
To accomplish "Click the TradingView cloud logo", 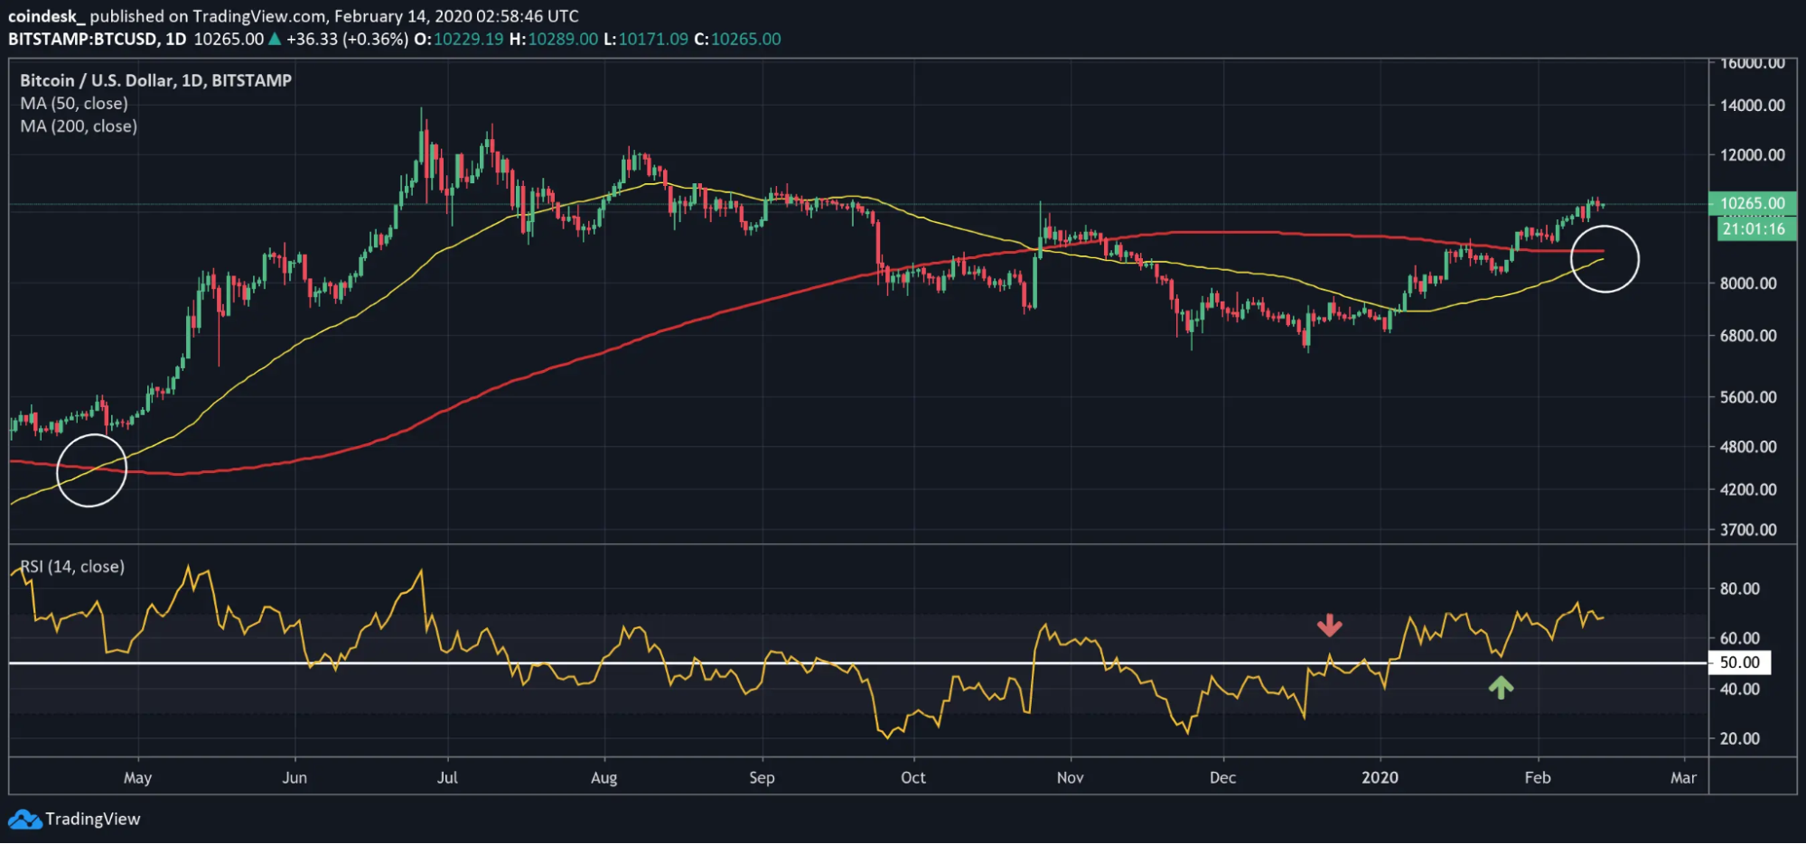I will click(x=27, y=819).
